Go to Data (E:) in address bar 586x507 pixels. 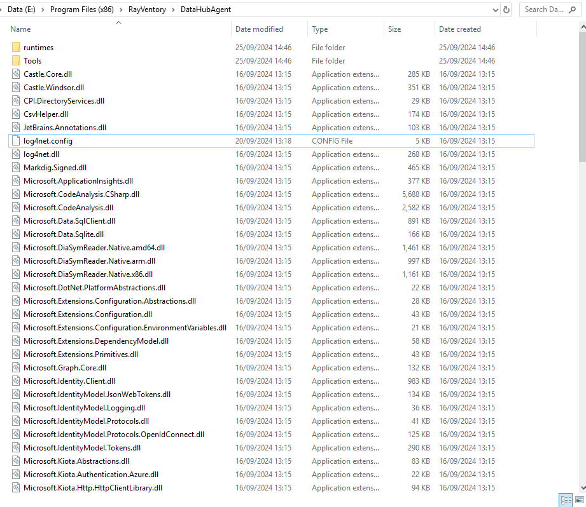click(21, 10)
